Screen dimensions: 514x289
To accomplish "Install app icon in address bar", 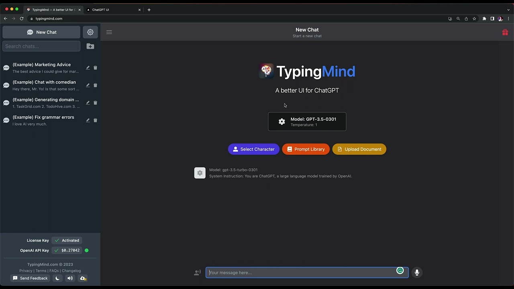I will coord(450,18).
